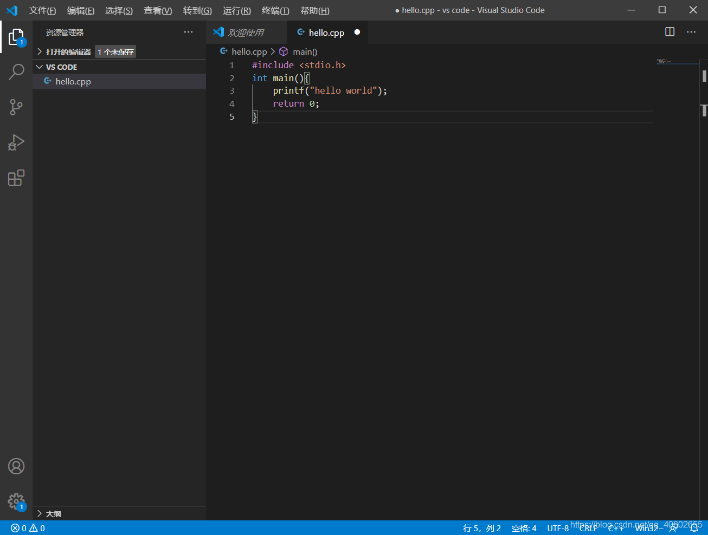Viewport: 708px width, 535px height.
Task: Click the unsaved dot on hello.cpp tab
Action: [x=357, y=32]
